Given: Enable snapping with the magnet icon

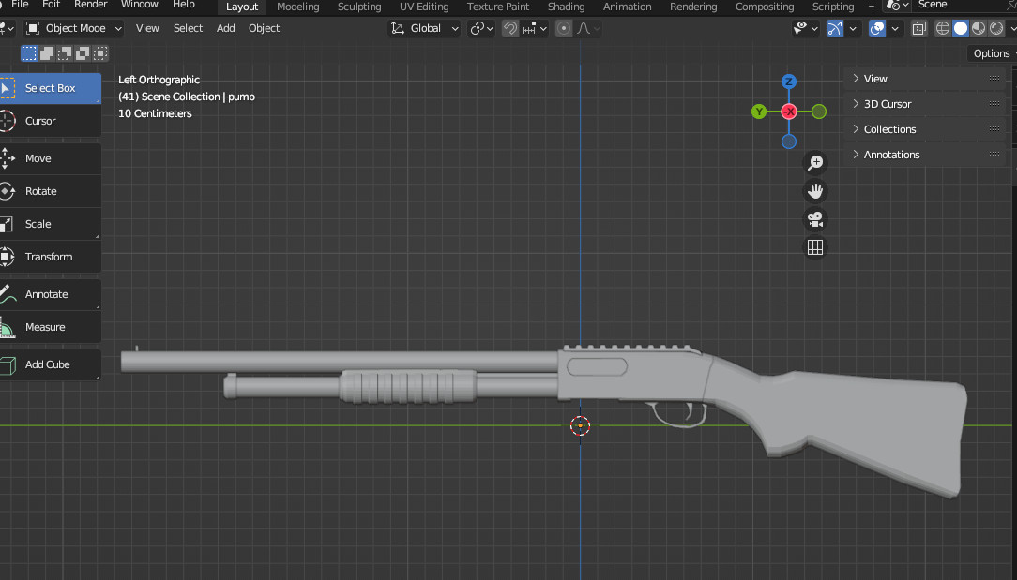Looking at the screenshot, I should point(508,28).
